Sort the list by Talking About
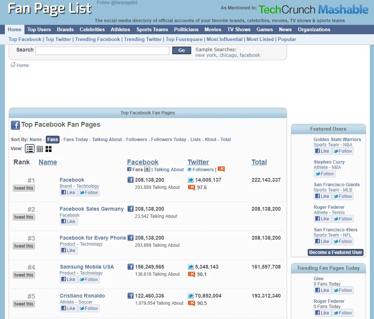The width and height of the screenshot is (374, 319). [x=107, y=140]
